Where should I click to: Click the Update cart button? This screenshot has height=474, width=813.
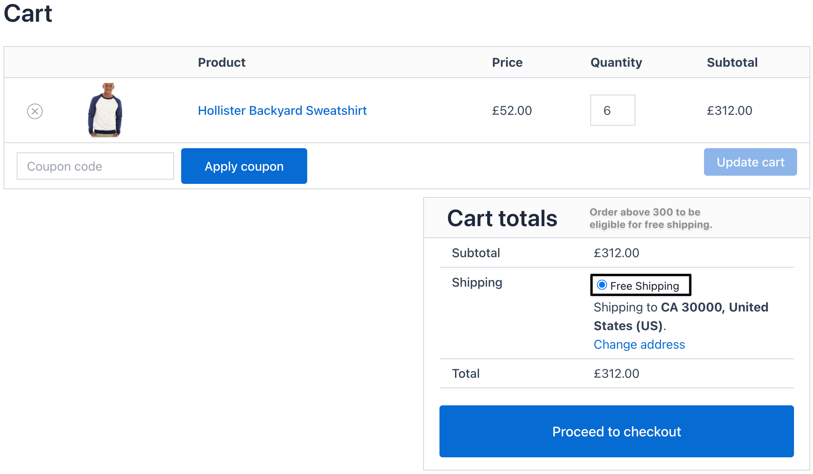click(x=750, y=162)
